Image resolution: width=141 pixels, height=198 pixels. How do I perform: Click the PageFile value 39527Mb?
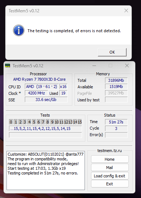116,93
